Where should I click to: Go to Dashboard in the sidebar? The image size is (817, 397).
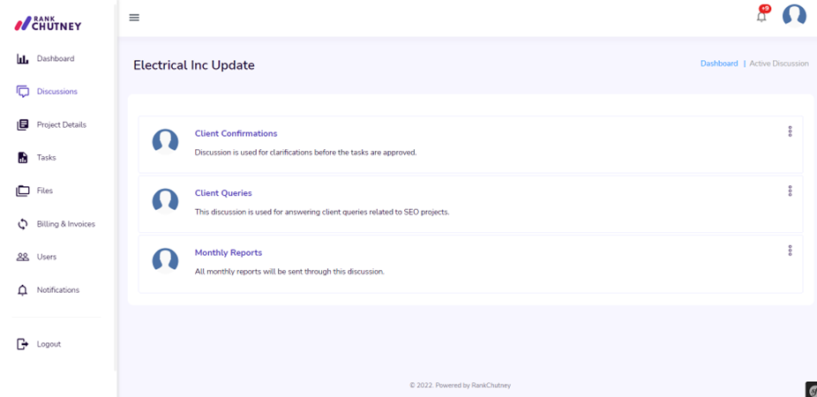click(56, 59)
